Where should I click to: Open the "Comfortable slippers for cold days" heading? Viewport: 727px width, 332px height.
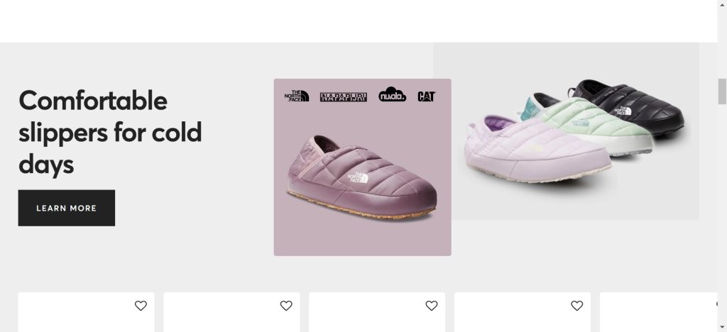pos(110,132)
